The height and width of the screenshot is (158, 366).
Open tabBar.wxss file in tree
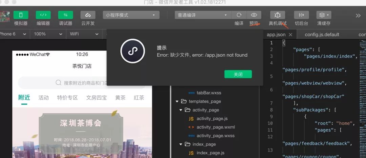coord(209,93)
